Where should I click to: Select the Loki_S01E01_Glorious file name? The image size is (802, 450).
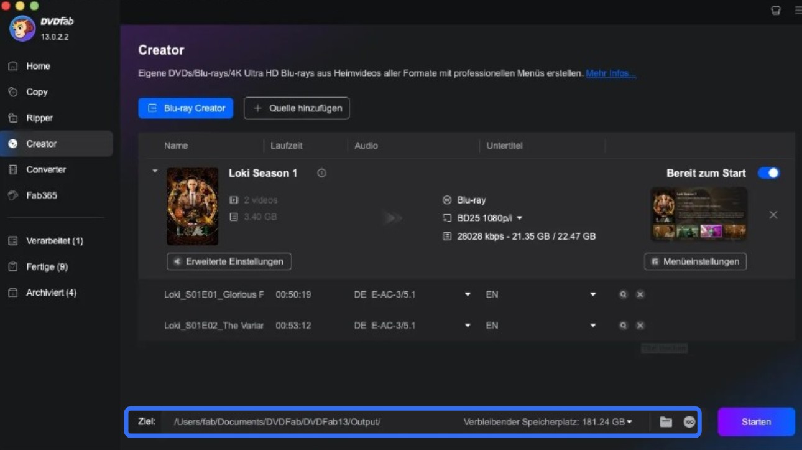point(214,294)
